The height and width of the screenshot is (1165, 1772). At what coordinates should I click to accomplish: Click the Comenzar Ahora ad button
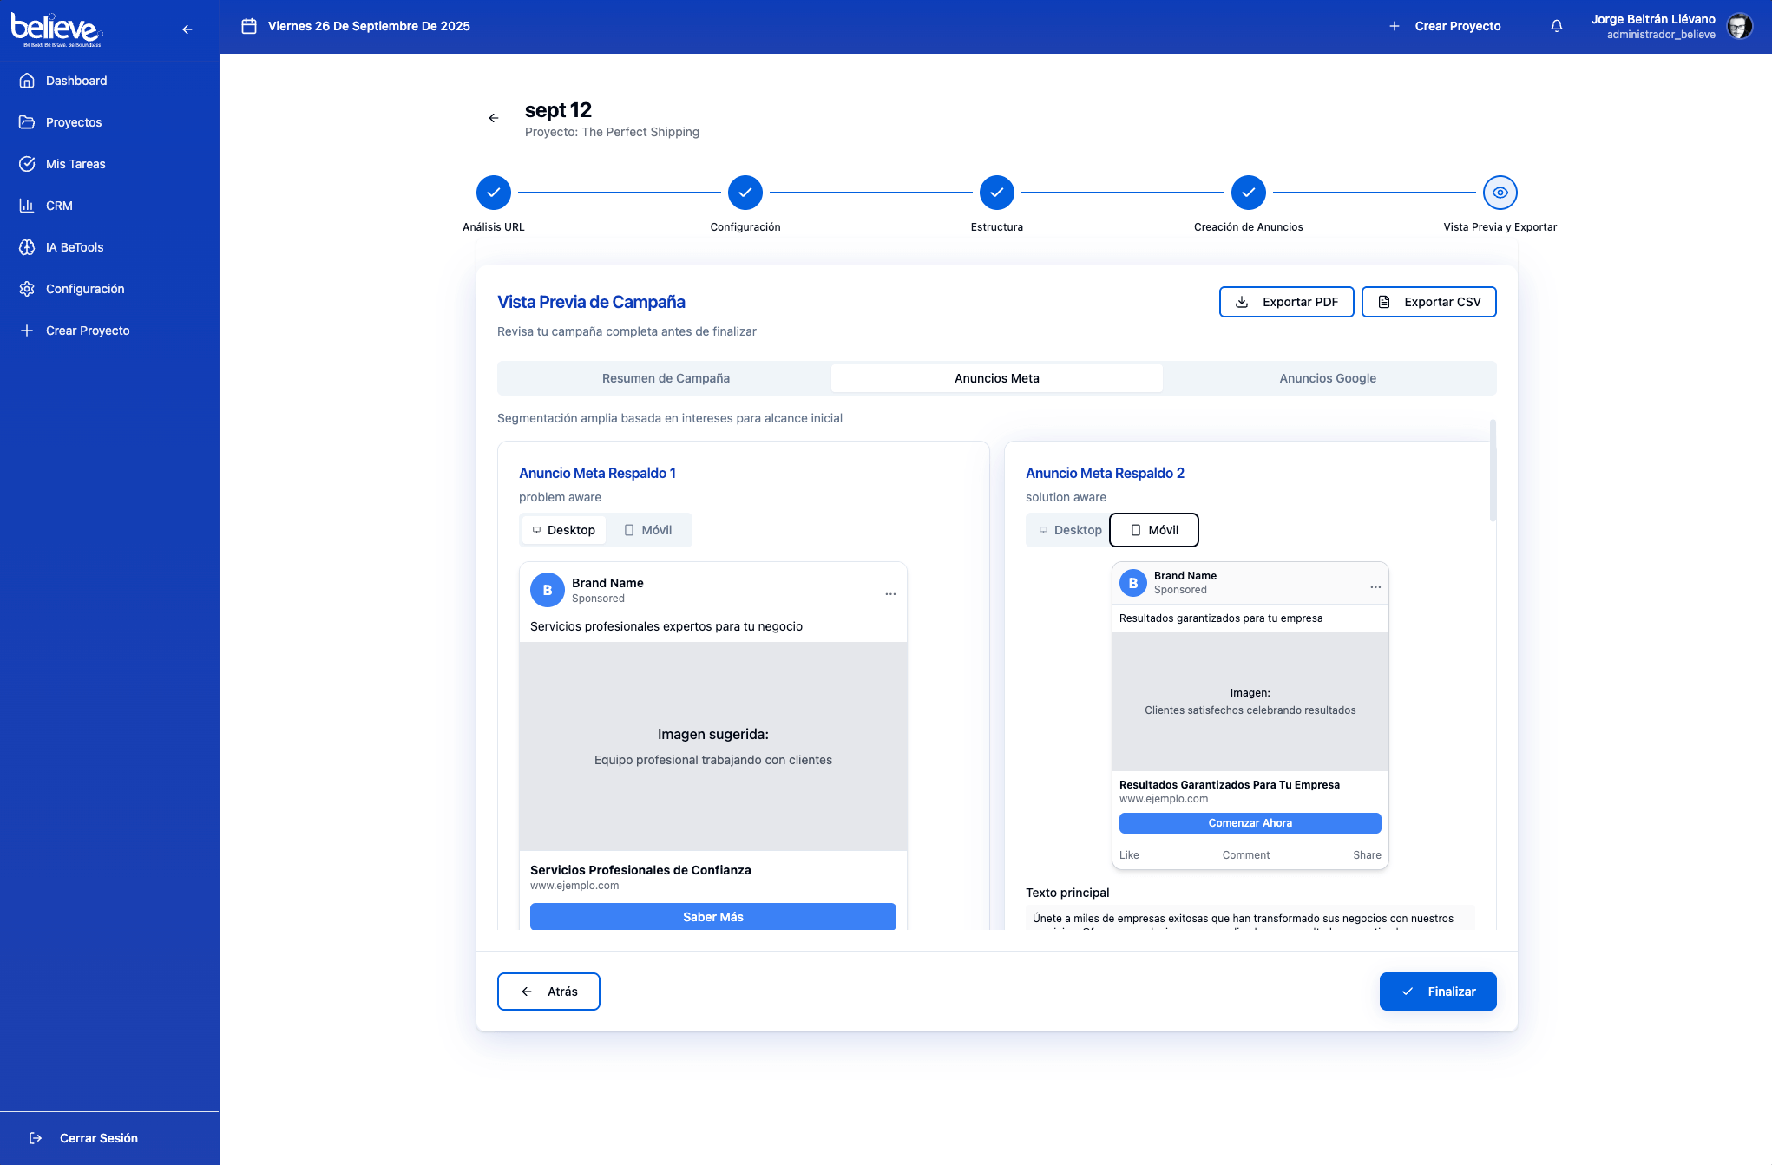coord(1250,823)
